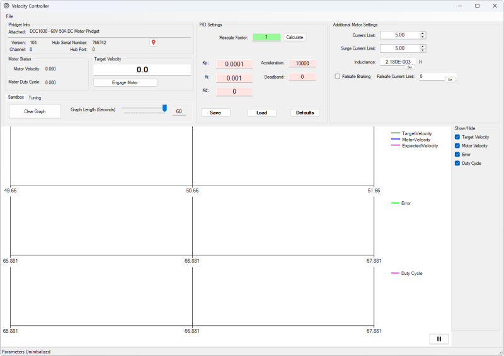504x356 pixels.
Task: Uncheck the Duty Cycle show/hide checkbox
Action: click(x=457, y=163)
